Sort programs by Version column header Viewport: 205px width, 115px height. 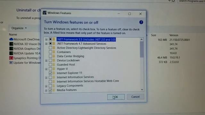(174, 35)
